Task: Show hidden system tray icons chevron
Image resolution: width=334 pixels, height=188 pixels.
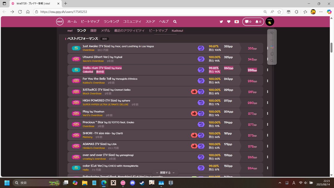Action: point(280,183)
